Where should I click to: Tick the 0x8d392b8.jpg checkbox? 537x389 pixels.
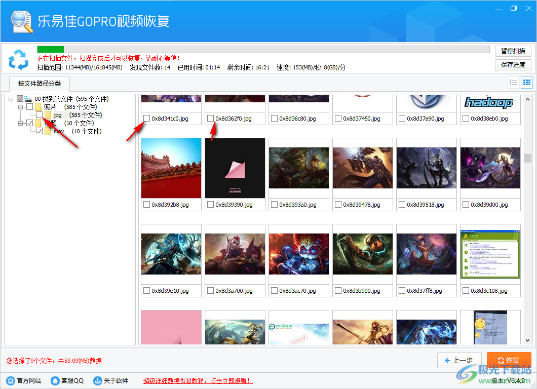(x=146, y=205)
